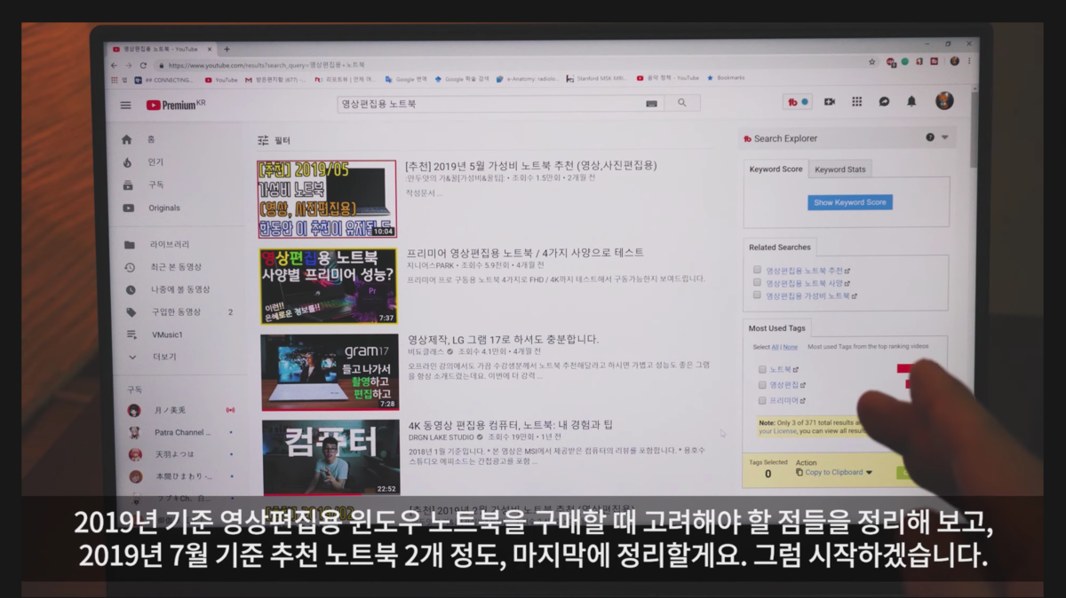Click the Select All tags link
The image size is (1066, 598).
point(775,347)
